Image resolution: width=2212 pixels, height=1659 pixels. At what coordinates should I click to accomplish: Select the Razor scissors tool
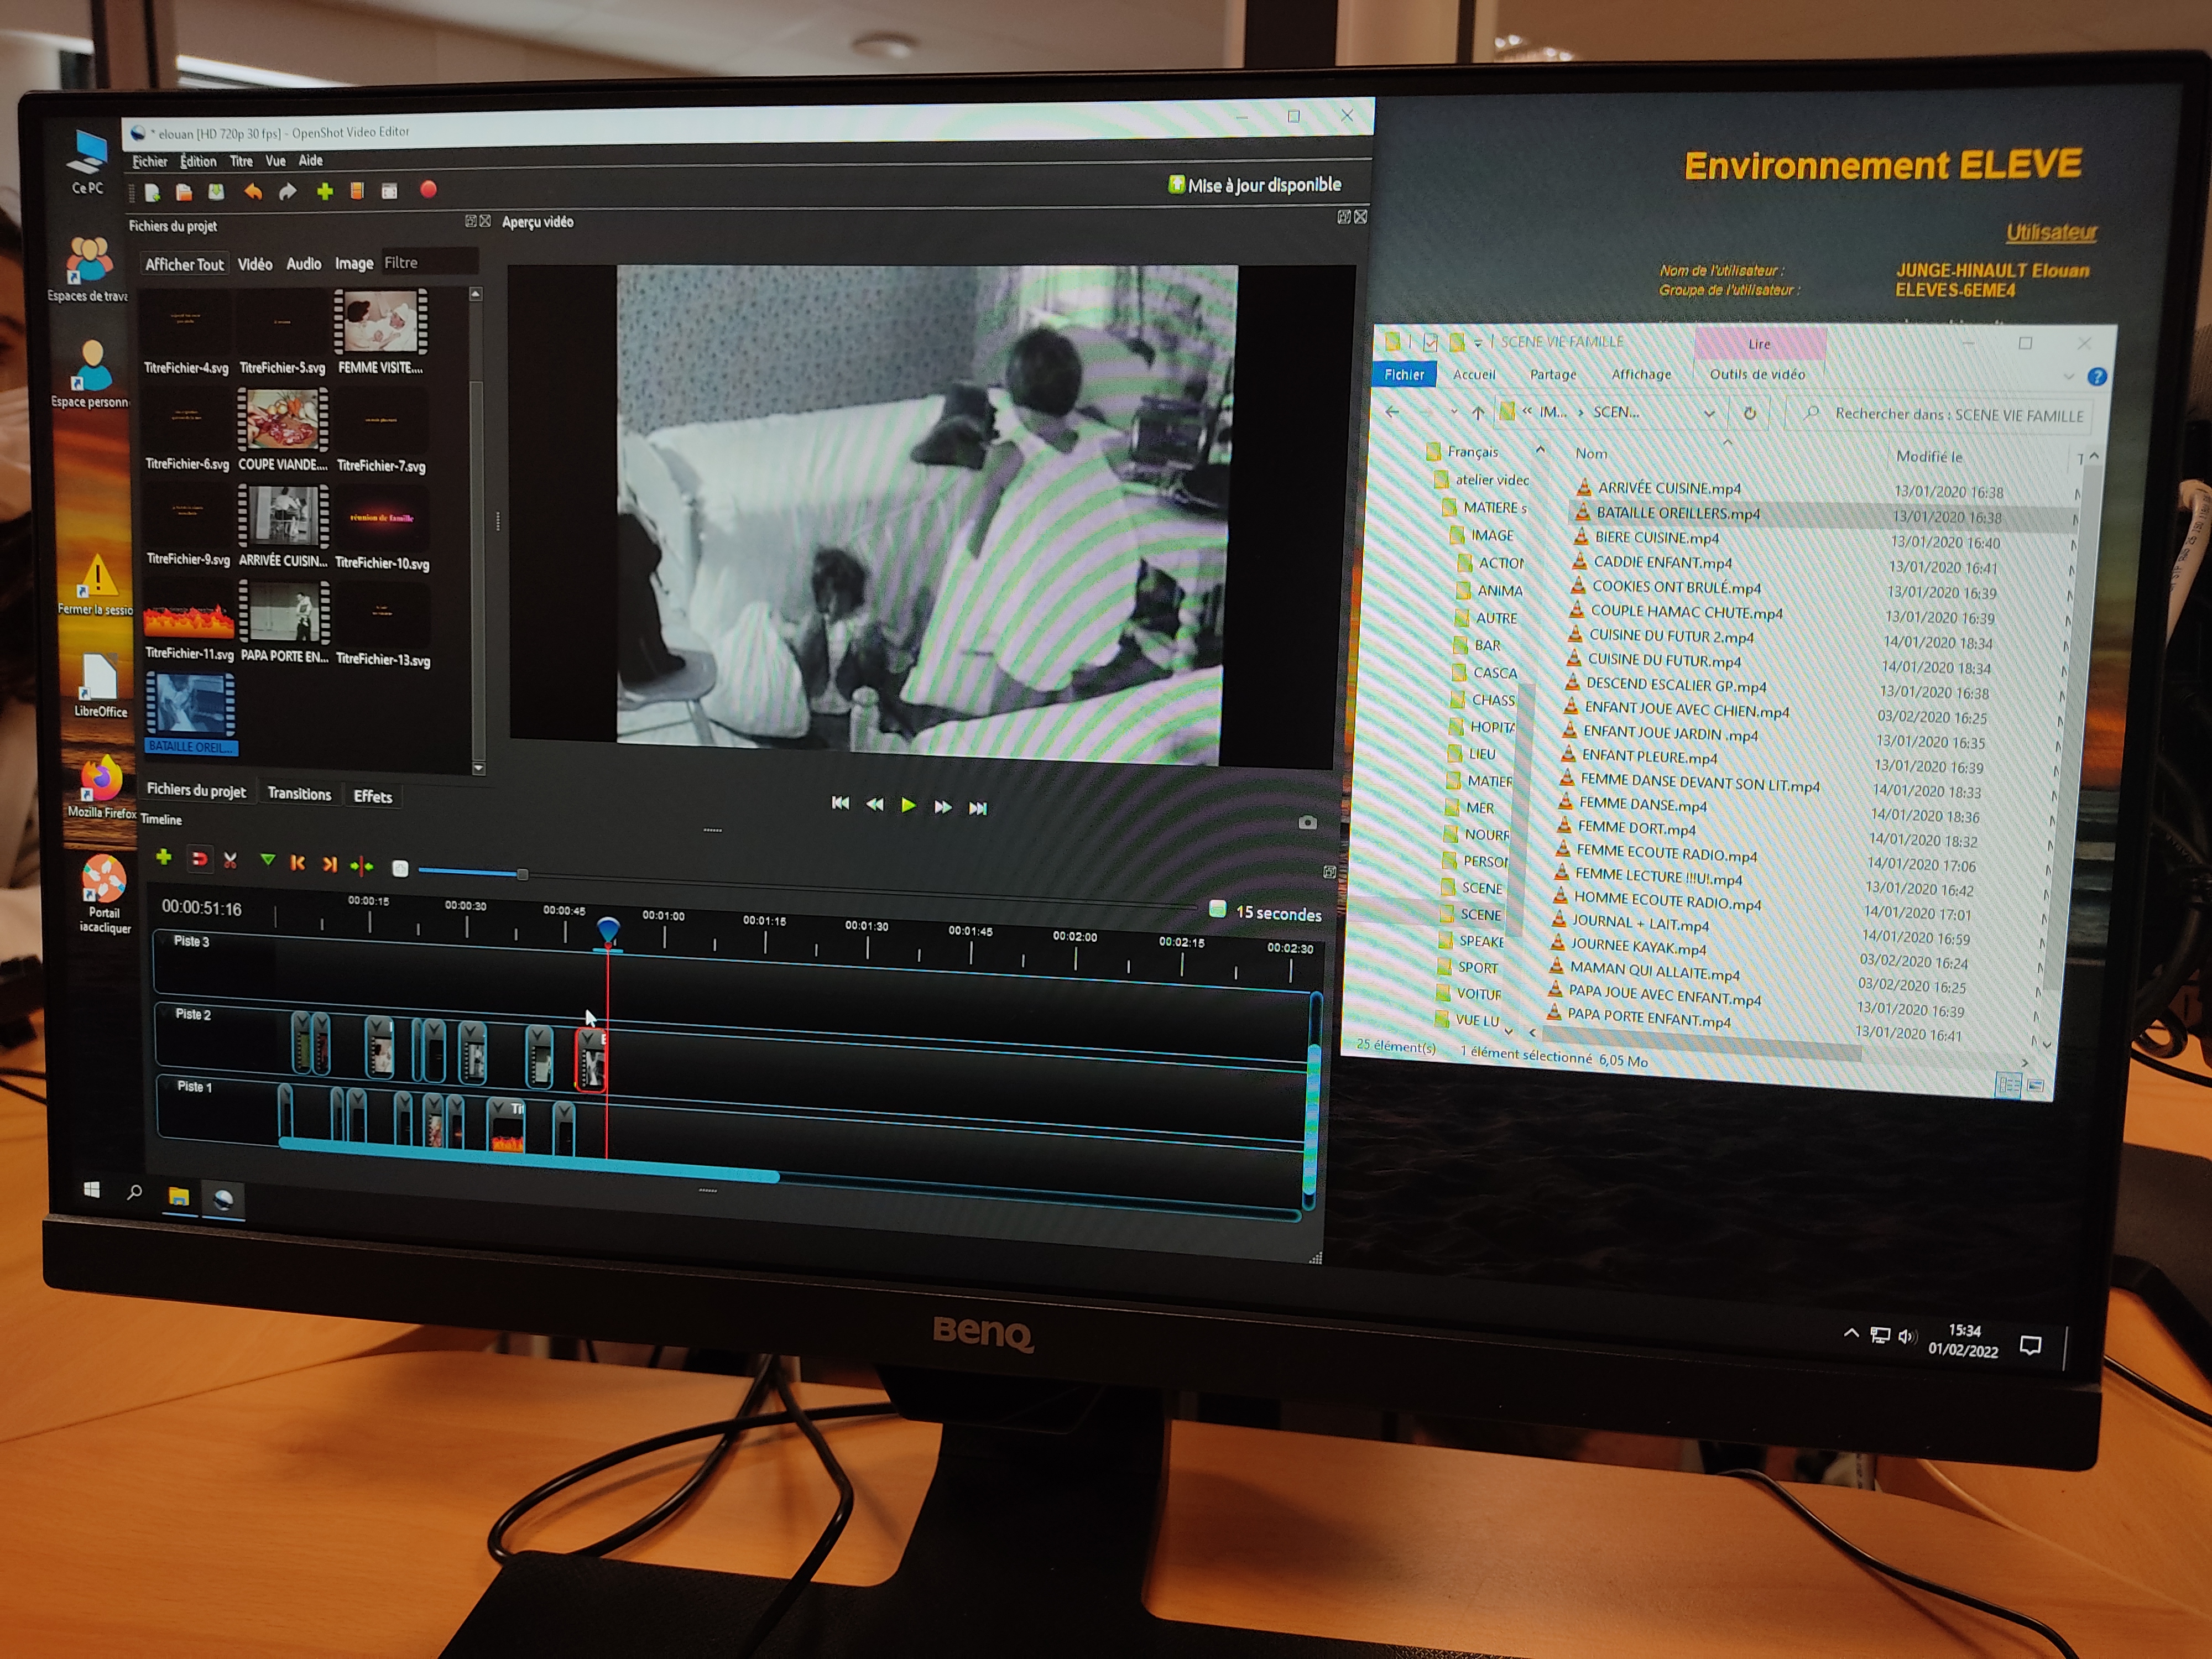point(231,861)
